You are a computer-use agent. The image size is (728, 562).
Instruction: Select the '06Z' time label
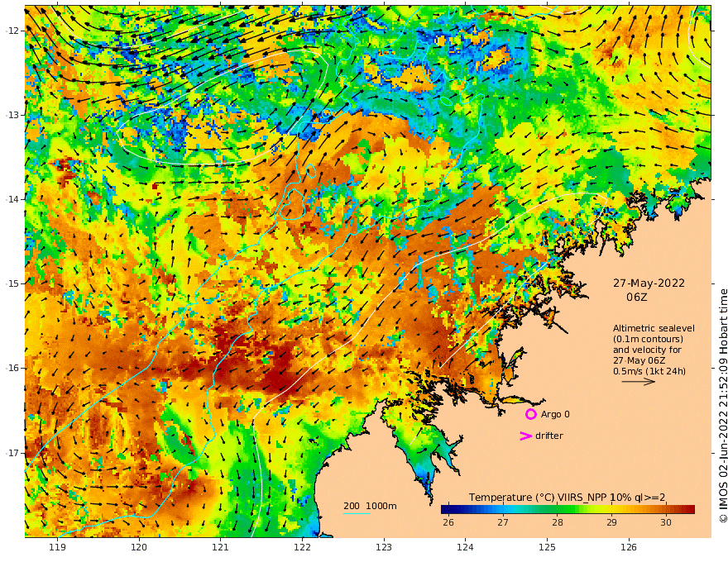636,297
